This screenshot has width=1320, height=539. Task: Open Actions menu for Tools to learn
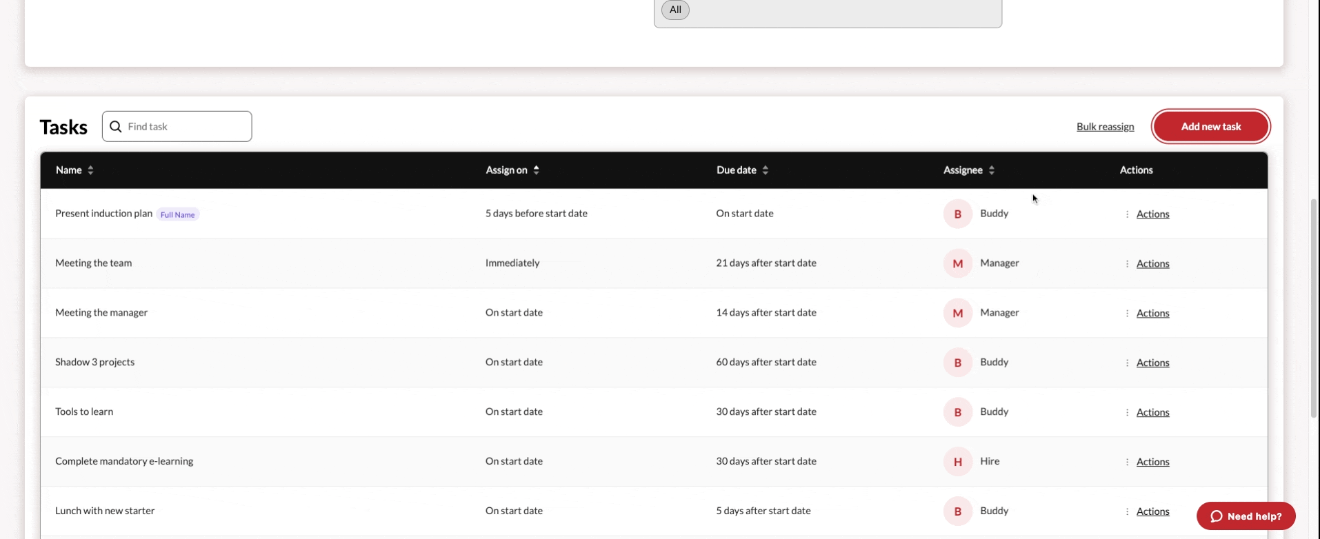pos(1152,412)
